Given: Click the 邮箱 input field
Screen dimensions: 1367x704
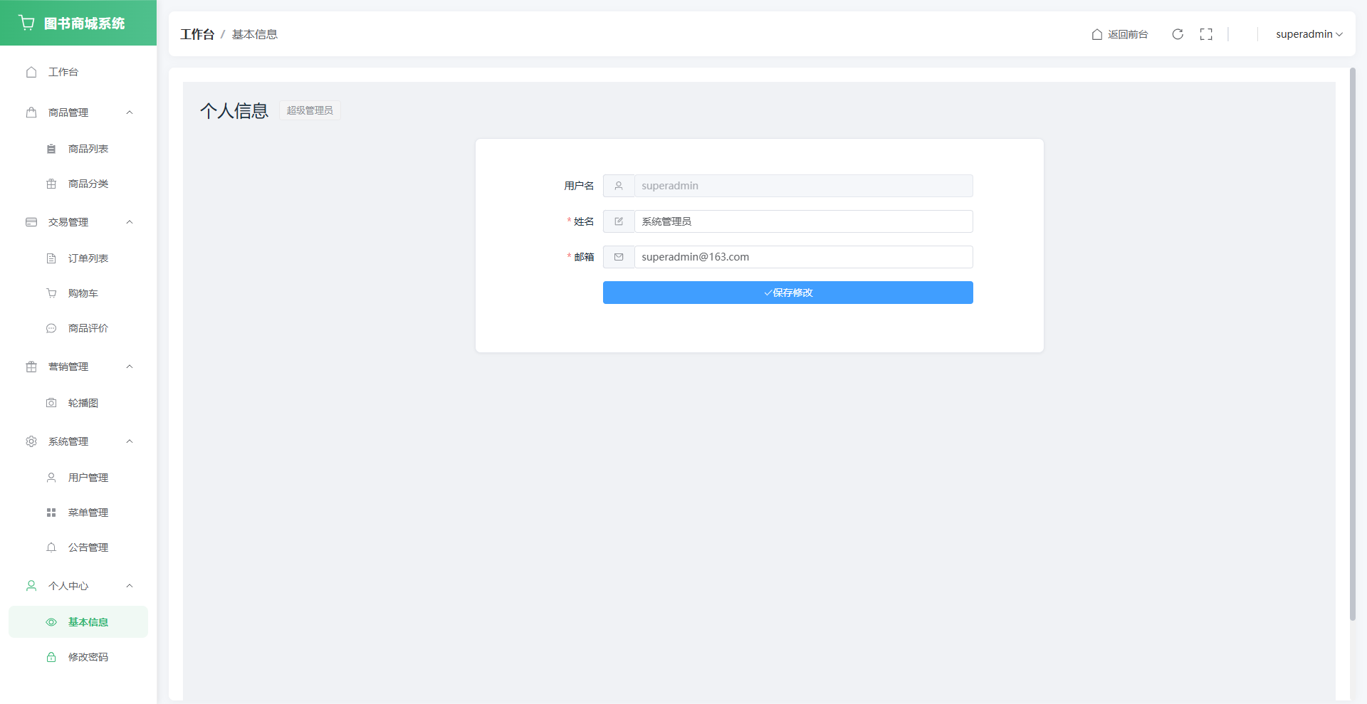Looking at the screenshot, I should pos(802,257).
